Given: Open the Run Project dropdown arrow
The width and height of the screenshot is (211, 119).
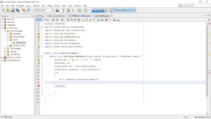Looking at the screenshot, I should pos(76,10).
